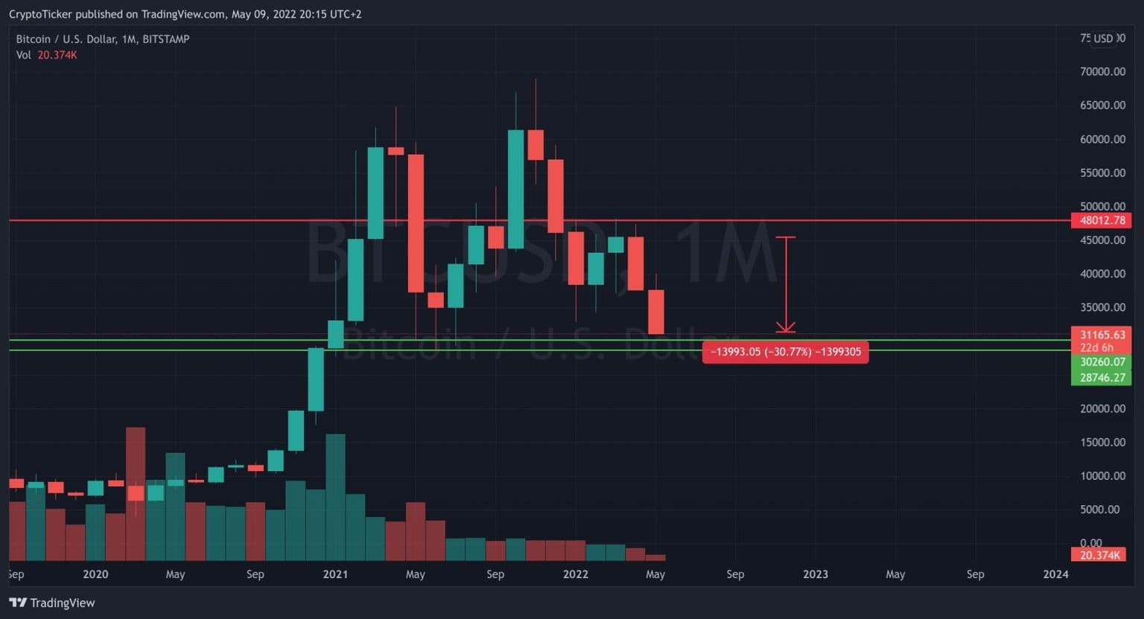The height and width of the screenshot is (619, 1144).
Task: Click the 2021 label on time axis
Action: 335,574
